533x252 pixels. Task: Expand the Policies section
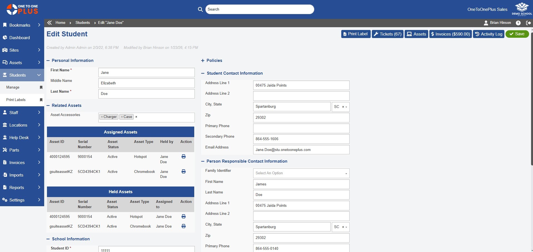click(x=203, y=61)
